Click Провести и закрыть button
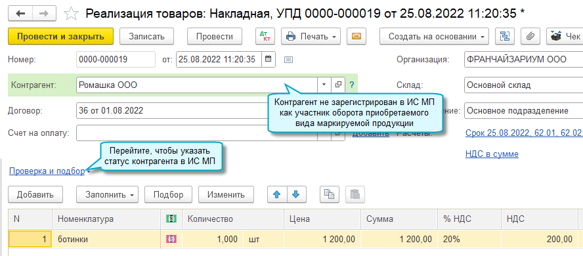 pyautogui.click(x=60, y=36)
